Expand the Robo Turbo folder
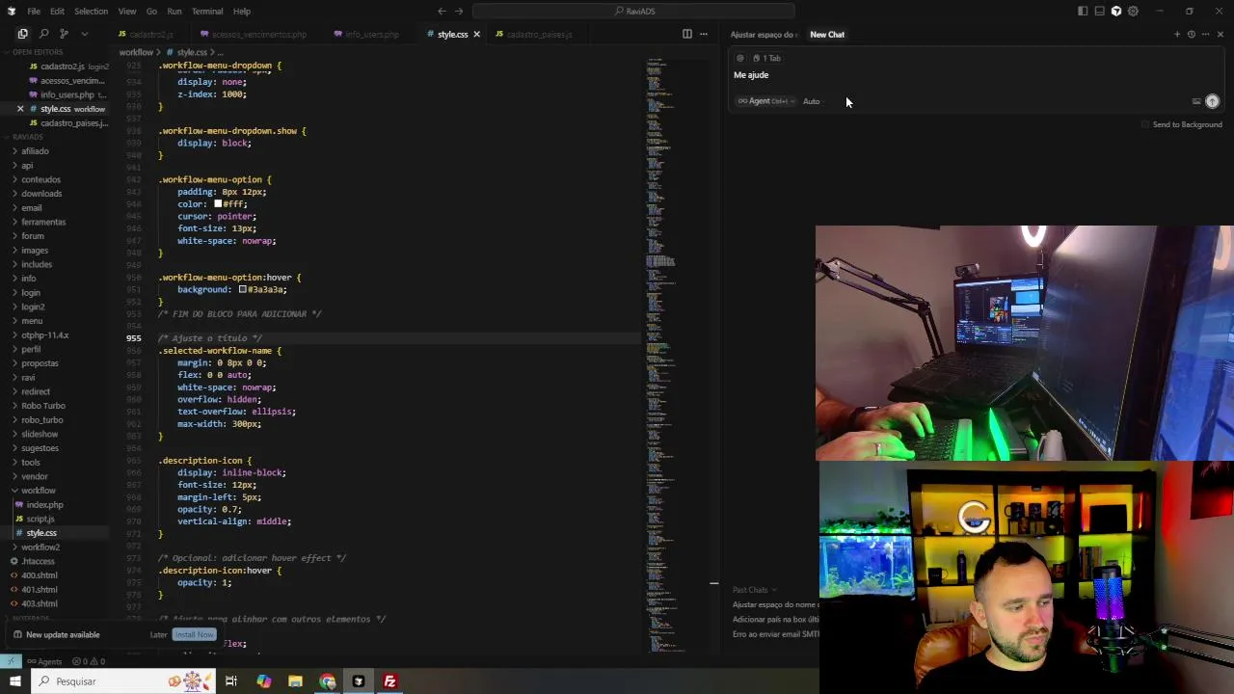 click(x=43, y=406)
